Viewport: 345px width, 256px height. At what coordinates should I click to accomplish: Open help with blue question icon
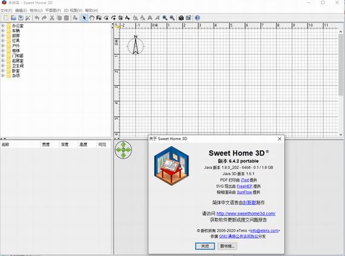[x=197, y=18]
